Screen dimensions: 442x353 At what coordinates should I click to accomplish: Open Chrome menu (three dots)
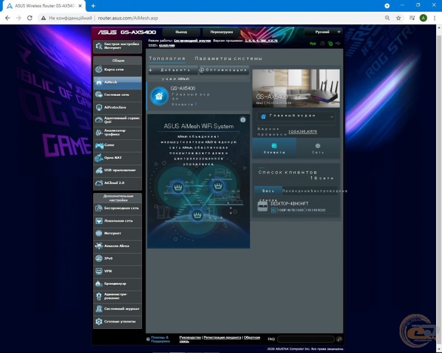(x=434, y=18)
